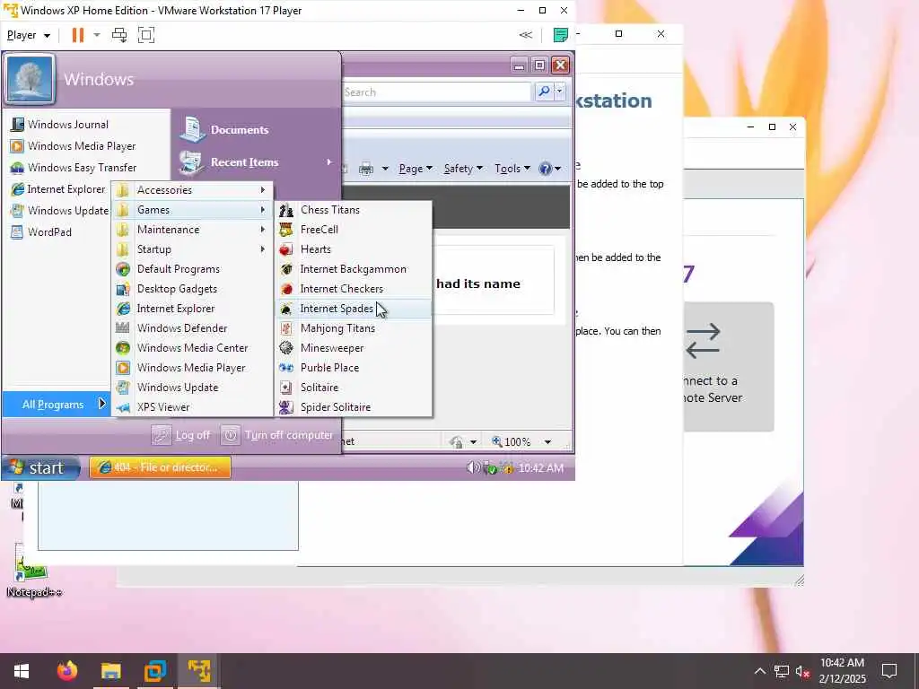
Task: Click the Internet Checkers icon
Action: (286, 289)
